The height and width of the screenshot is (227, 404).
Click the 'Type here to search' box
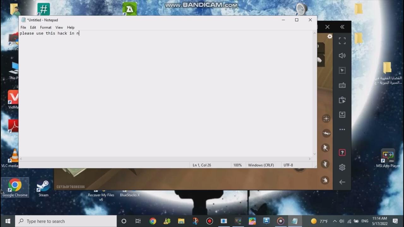tap(66, 221)
